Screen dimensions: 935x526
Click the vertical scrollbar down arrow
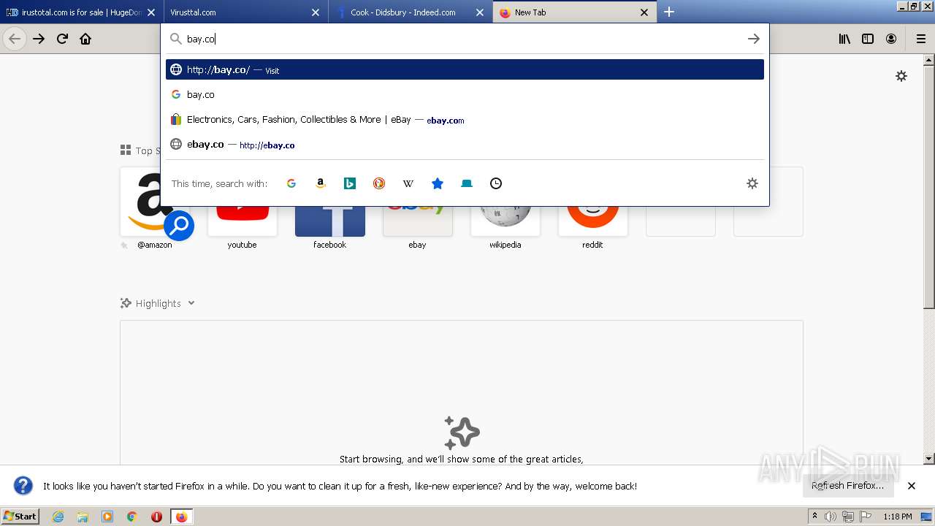pyautogui.click(x=929, y=459)
